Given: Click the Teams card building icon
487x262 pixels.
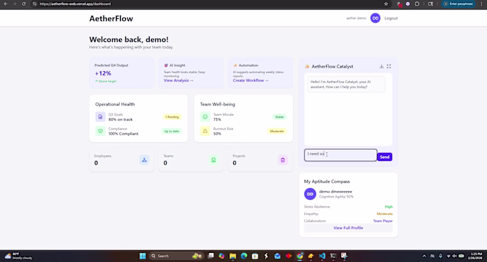Looking at the screenshot, I should point(214,160).
